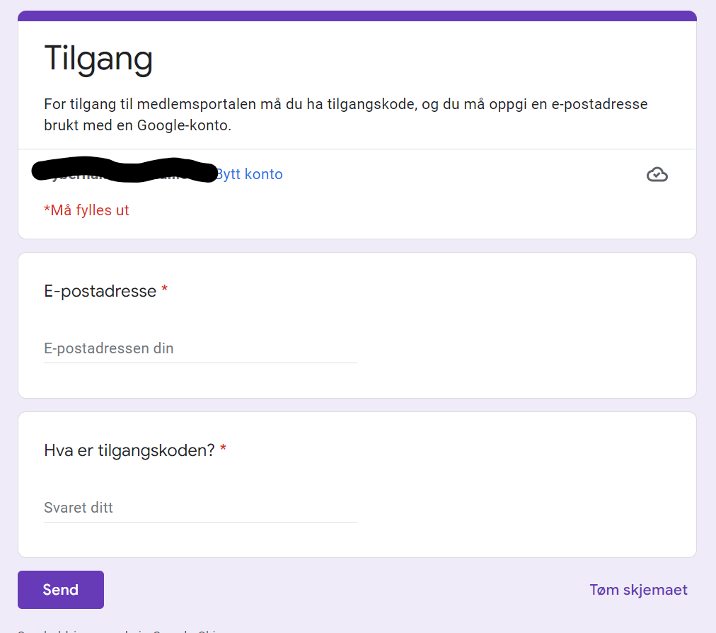The image size is (716, 633).
Task: Click the red Må fylles ut notice
Action: click(86, 210)
